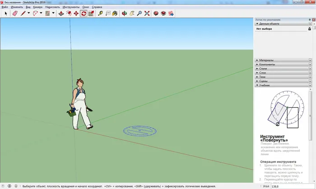Click the entity info details toggle icon
Screen dimensions: 316x189
tap(310, 29)
